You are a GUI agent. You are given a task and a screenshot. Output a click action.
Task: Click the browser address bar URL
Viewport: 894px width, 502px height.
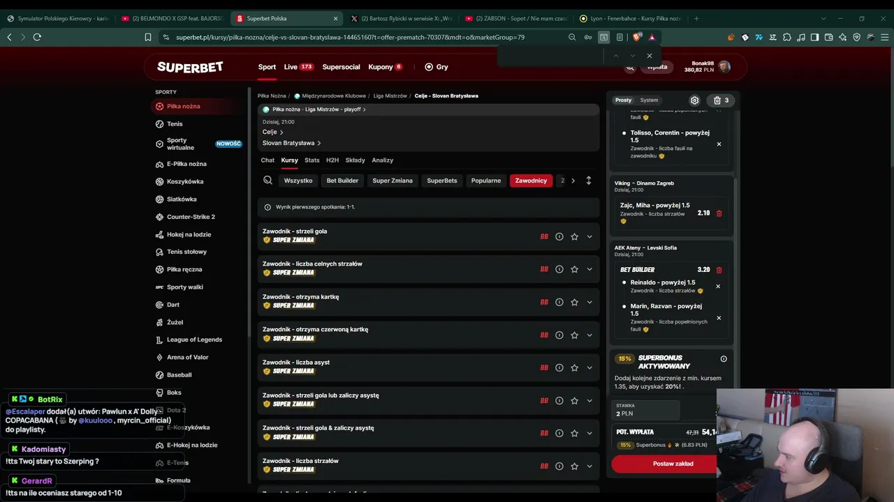pyautogui.click(x=350, y=37)
